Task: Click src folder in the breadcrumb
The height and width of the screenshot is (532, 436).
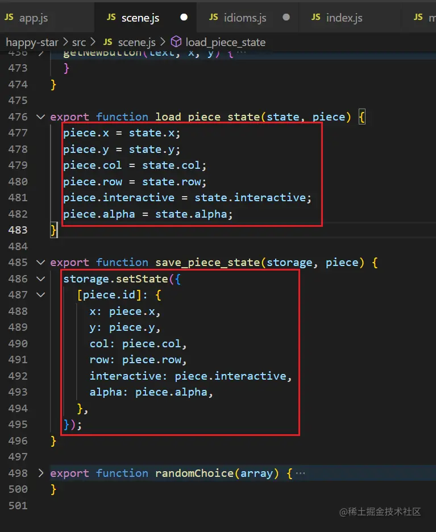Action: point(78,43)
